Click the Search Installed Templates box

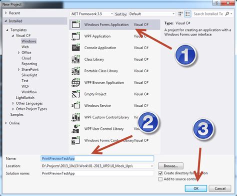pos(208,14)
